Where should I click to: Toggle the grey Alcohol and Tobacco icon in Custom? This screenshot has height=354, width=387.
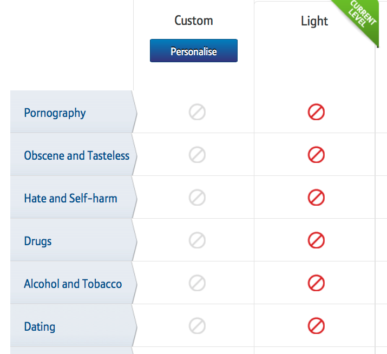tap(197, 283)
